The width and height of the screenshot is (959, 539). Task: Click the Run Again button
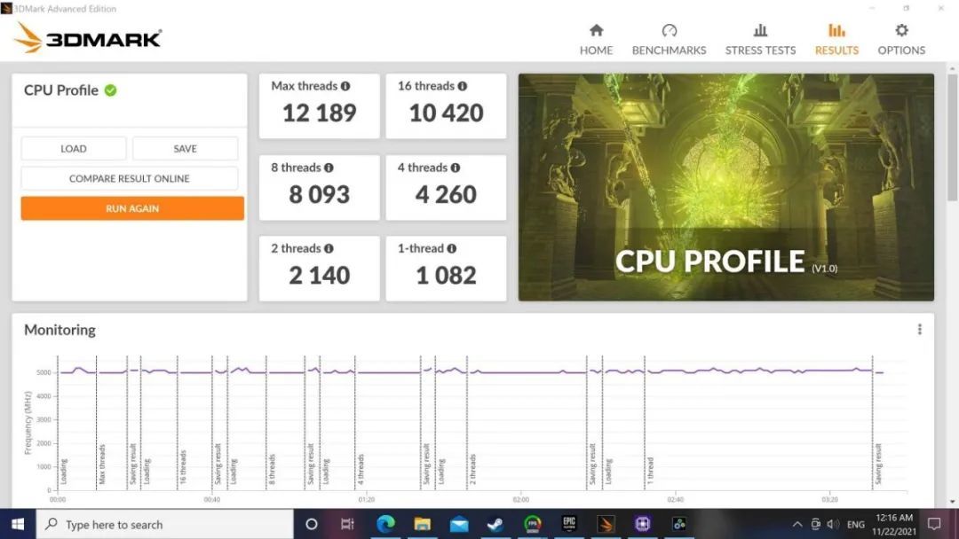click(130, 207)
